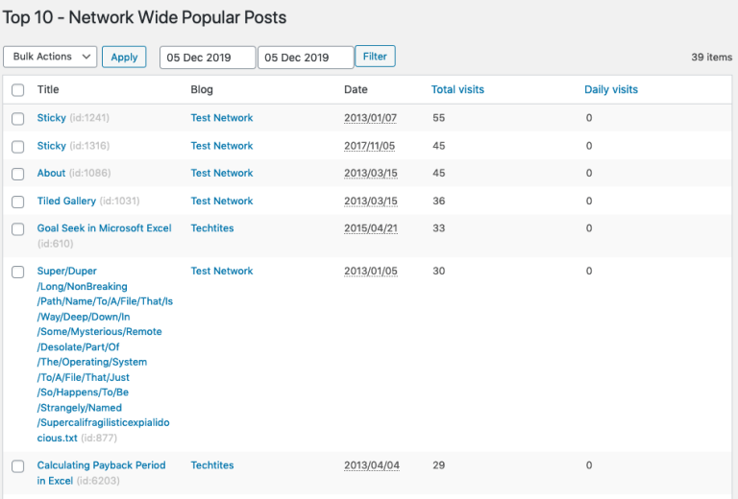Screen dimensions: 738x499
Task: Open the Tiled Gallery post
Action: click(x=66, y=201)
